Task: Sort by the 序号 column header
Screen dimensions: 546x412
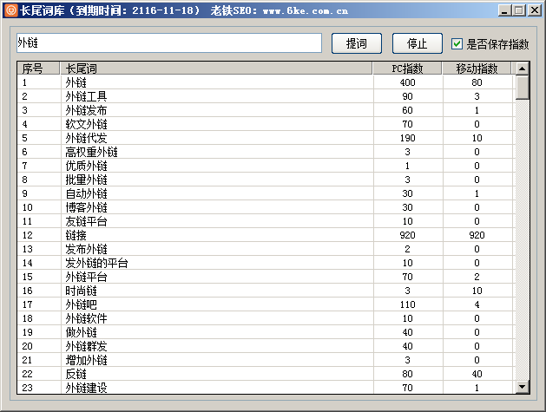Action: (x=37, y=69)
